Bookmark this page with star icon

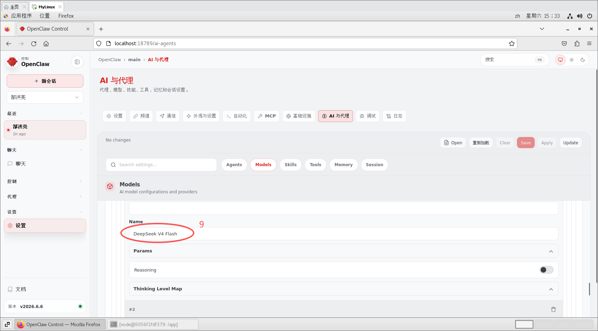pyautogui.click(x=512, y=43)
